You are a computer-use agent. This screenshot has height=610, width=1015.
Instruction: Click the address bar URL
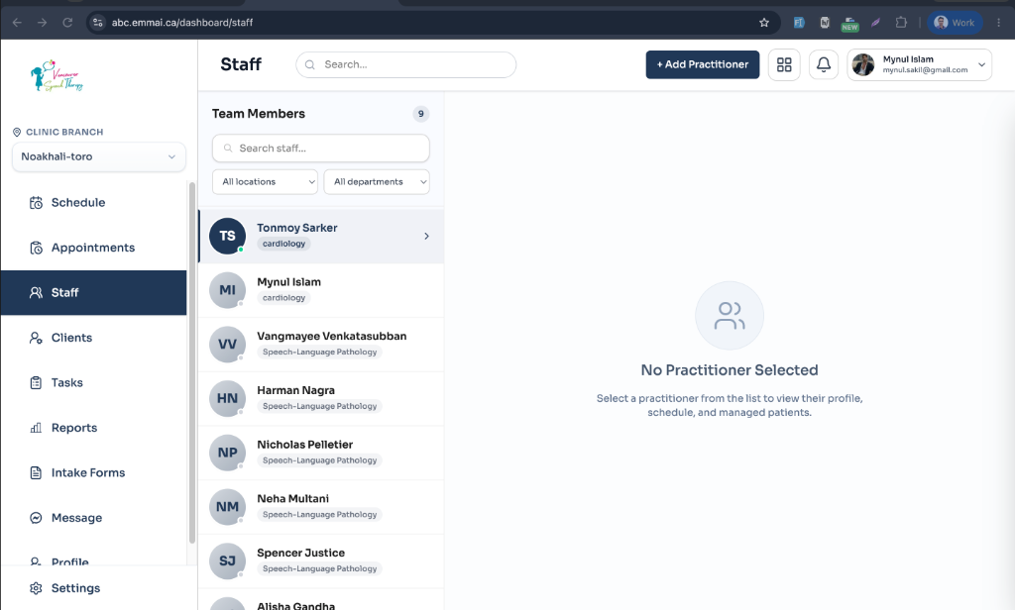click(x=182, y=23)
